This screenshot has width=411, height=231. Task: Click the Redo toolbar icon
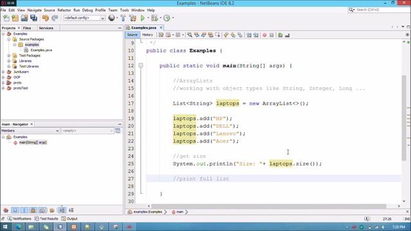pyautogui.click(x=55, y=18)
